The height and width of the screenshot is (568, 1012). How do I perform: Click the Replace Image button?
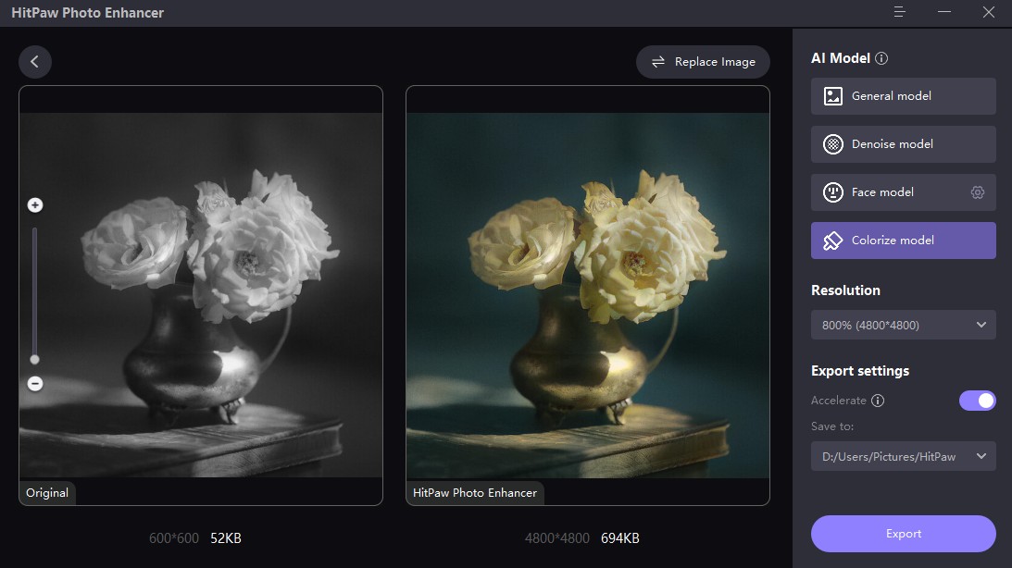703,62
